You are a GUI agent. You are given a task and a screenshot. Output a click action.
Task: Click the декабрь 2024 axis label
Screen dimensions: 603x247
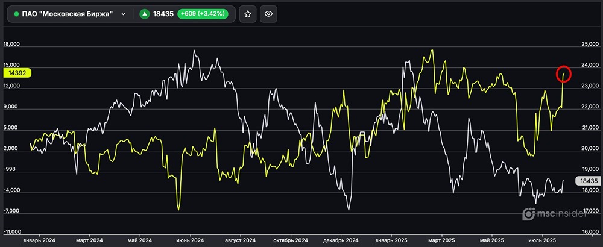341,240
